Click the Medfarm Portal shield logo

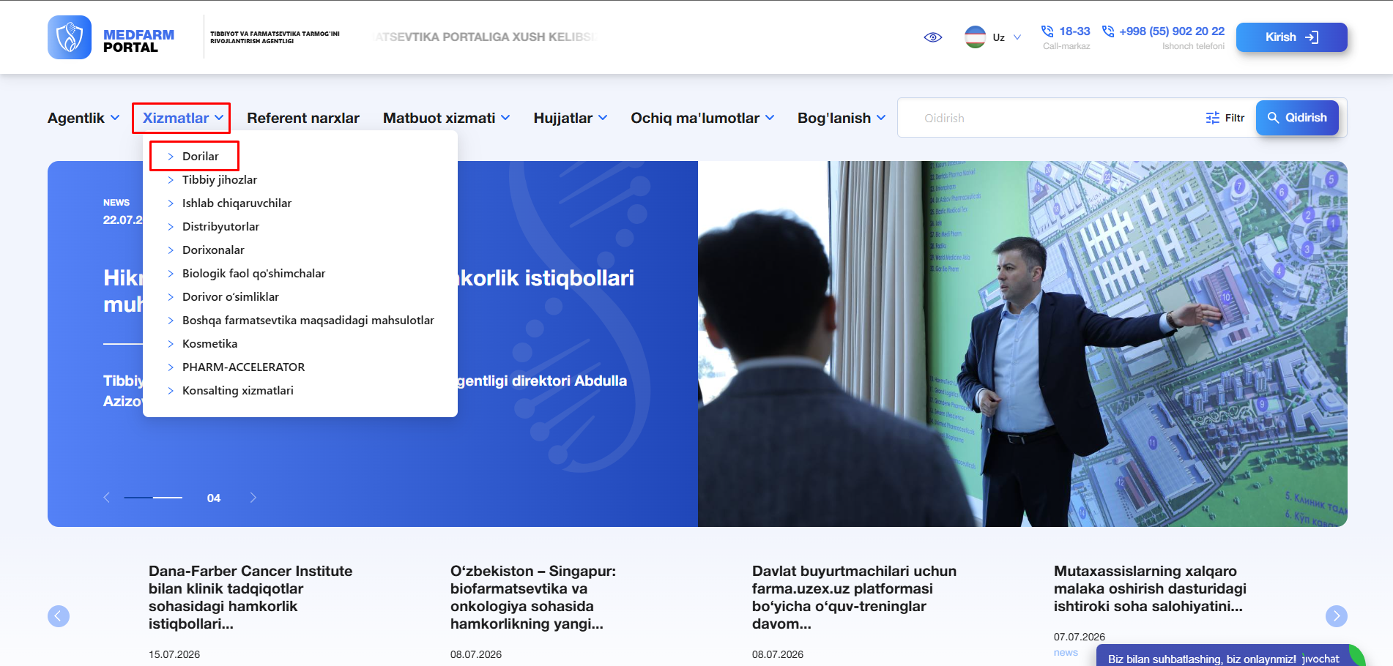(x=70, y=37)
